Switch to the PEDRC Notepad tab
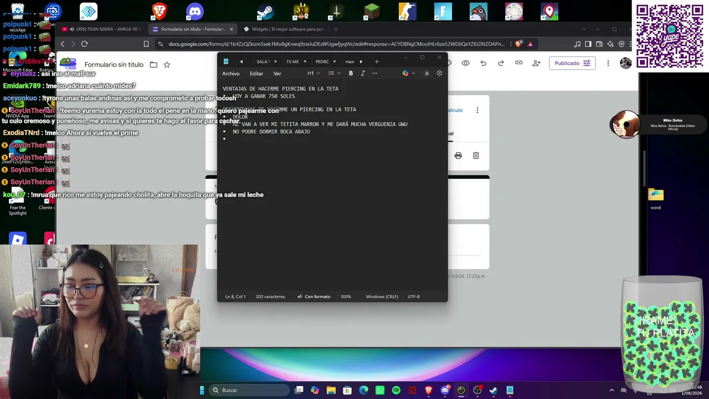709x399 pixels. [x=323, y=62]
